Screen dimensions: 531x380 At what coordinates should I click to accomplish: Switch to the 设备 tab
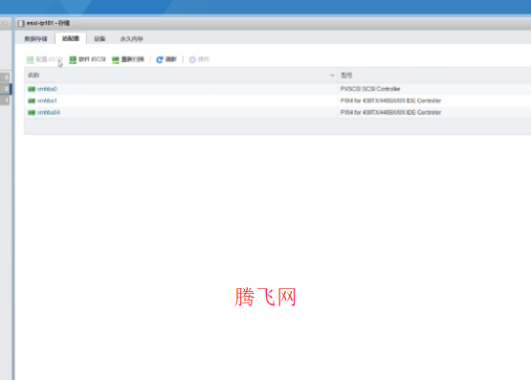pos(100,39)
